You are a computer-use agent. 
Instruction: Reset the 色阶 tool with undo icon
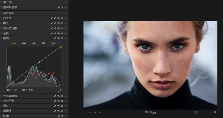pos(58,34)
